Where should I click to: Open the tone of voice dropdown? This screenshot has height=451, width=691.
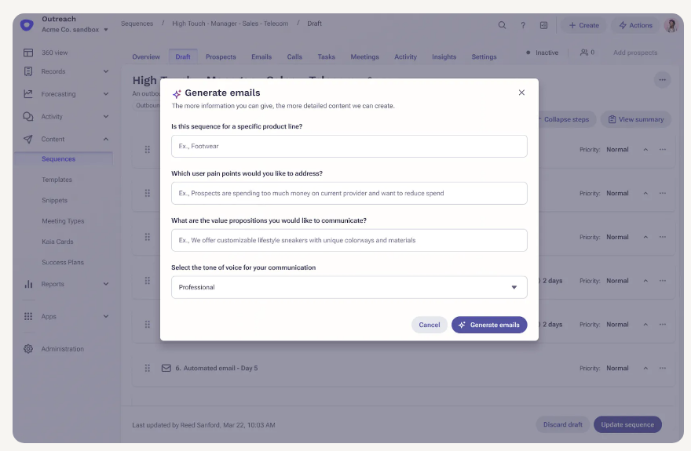[349, 287]
